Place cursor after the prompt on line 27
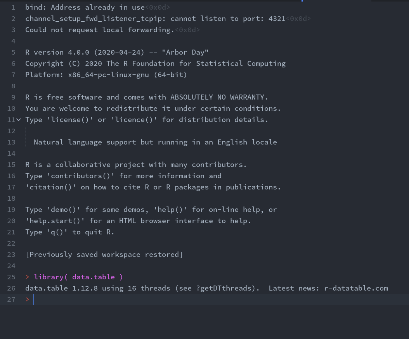Viewport: 409px width, 339px height. pos(34,299)
